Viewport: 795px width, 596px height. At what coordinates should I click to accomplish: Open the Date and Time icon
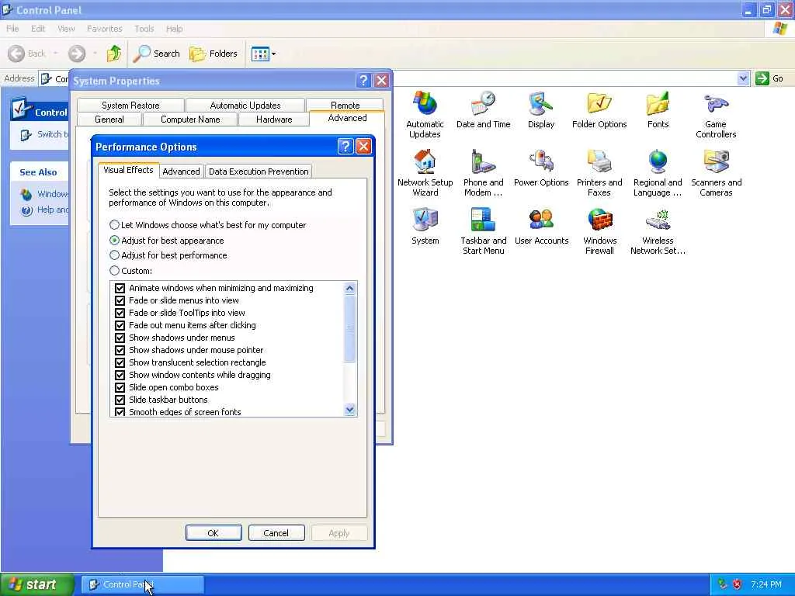(x=483, y=110)
